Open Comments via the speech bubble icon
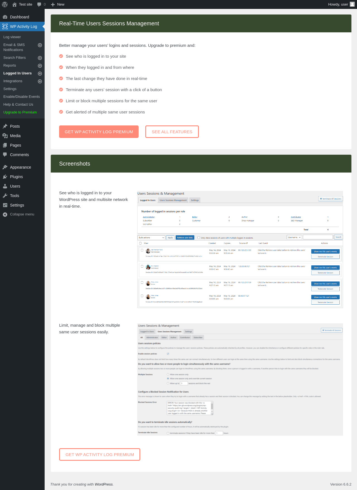The height and width of the screenshot is (490, 357). 5,155
